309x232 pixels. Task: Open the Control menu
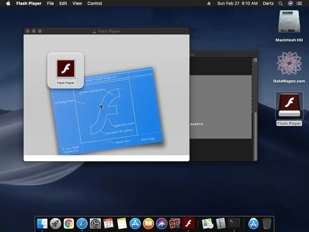tap(94, 3)
